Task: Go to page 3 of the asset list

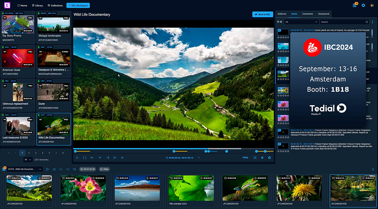Action: [x=36, y=153]
